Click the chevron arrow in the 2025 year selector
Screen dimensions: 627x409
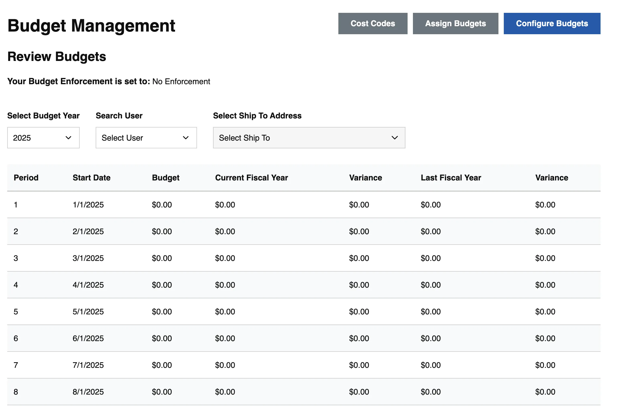tap(68, 138)
